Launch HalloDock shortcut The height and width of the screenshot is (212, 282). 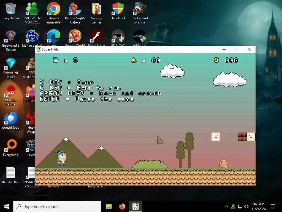pos(118,11)
